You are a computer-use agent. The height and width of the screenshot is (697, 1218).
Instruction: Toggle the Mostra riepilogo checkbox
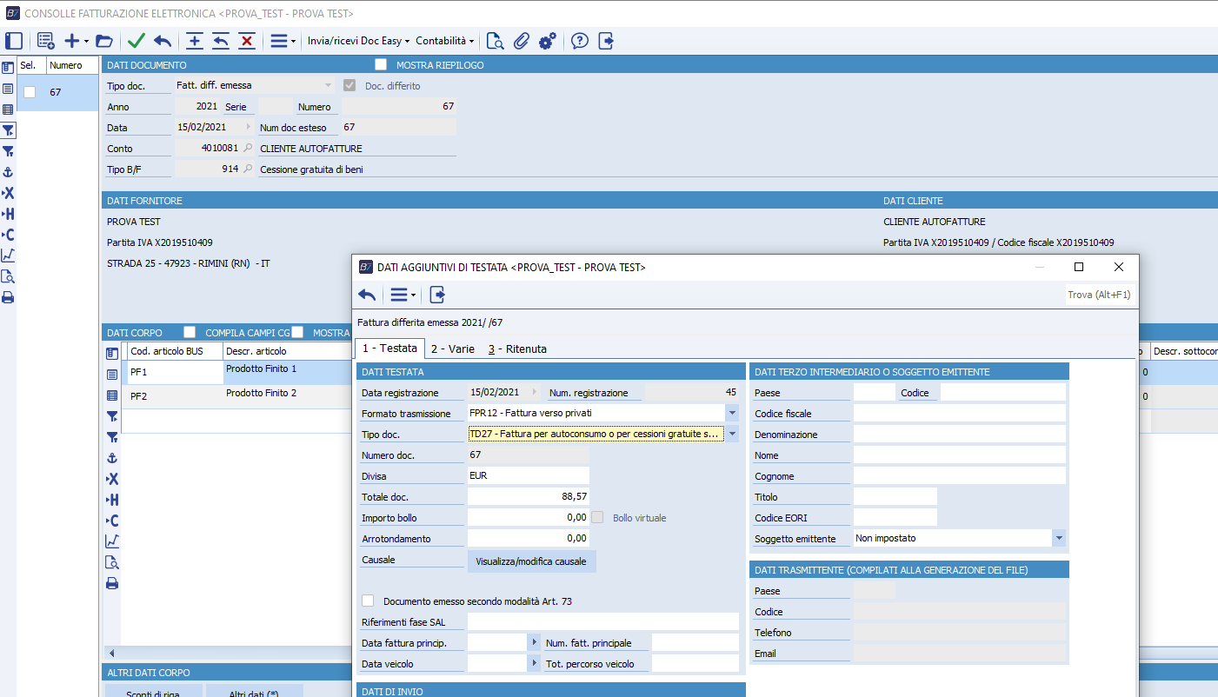[x=381, y=64]
